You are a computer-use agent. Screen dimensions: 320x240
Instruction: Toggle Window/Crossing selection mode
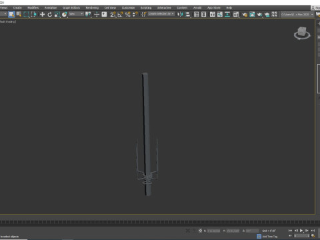[x=34, y=15]
